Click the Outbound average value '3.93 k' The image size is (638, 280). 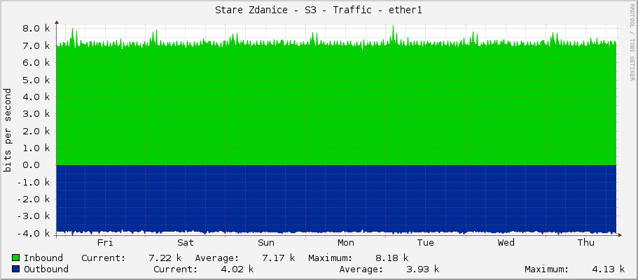pos(423,269)
